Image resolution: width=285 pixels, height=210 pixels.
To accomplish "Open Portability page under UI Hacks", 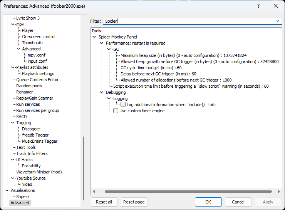I will 31,166.
